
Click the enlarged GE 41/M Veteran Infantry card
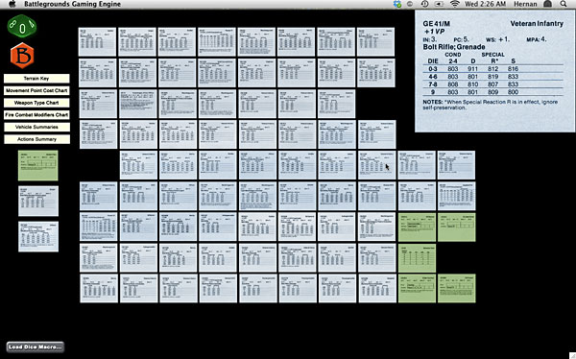(494, 72)
